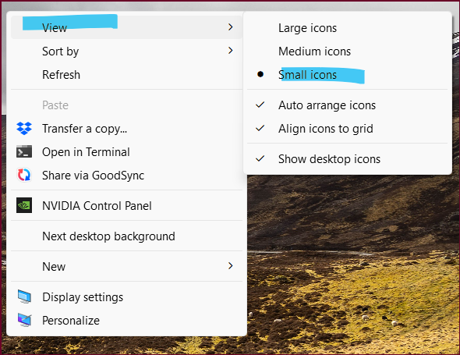Click the NVIDIA logo icon
Screen dimensions: 460x355
(24, 205)
